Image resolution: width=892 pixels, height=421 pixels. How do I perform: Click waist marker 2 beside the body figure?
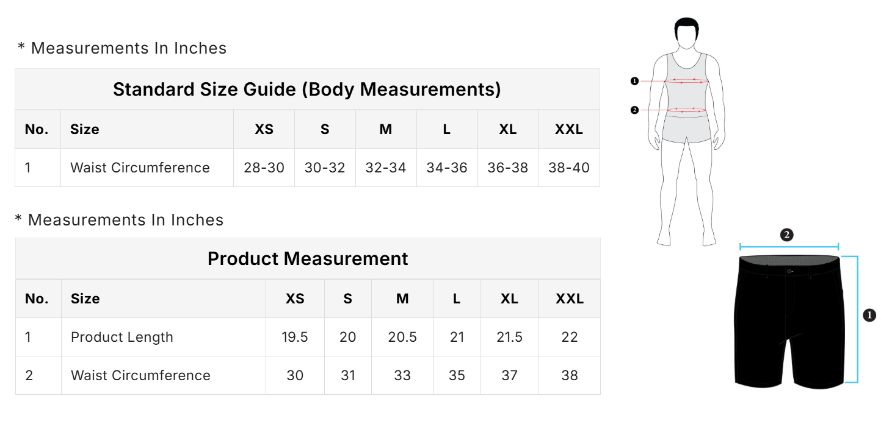tap(634, 110)
